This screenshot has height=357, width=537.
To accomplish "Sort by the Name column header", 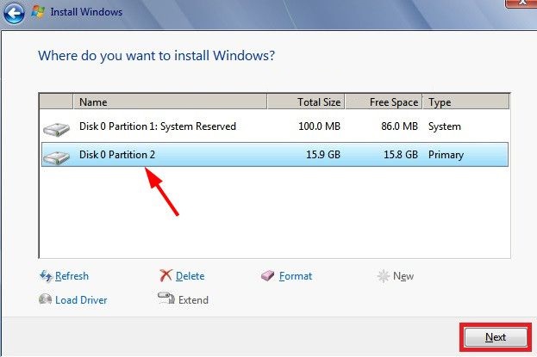I will point(170,102).
